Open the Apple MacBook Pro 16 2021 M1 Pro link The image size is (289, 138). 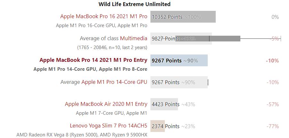pos(104,16)
